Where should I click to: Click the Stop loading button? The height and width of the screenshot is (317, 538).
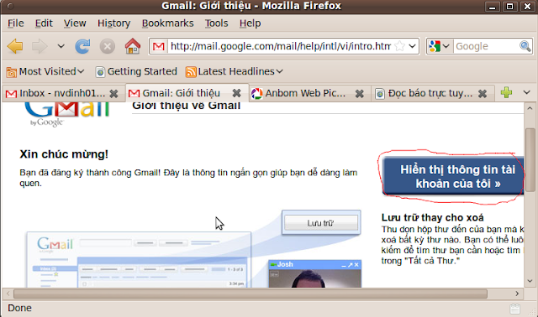click(108, 46)
